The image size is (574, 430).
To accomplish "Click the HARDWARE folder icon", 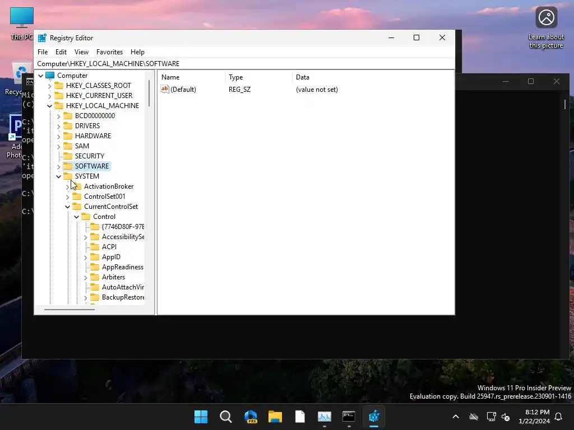I will 68,135.
